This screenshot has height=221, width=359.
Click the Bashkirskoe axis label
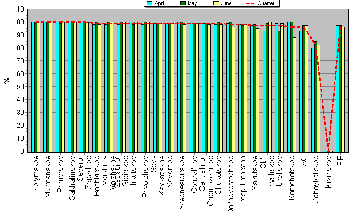[x=97, y=175]
